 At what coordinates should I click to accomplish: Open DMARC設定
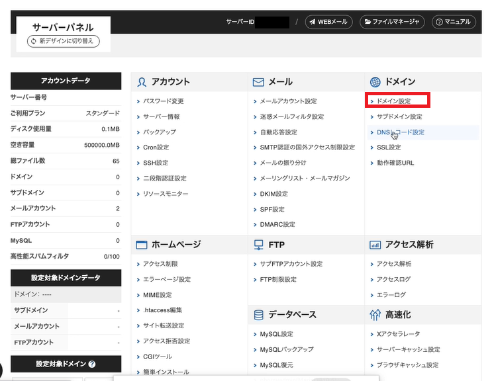(x=277, y=225)
